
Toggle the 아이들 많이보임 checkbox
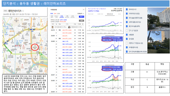[127, 47]
